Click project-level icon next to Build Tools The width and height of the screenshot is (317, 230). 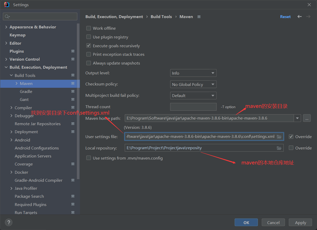click(x=73, y=75)
